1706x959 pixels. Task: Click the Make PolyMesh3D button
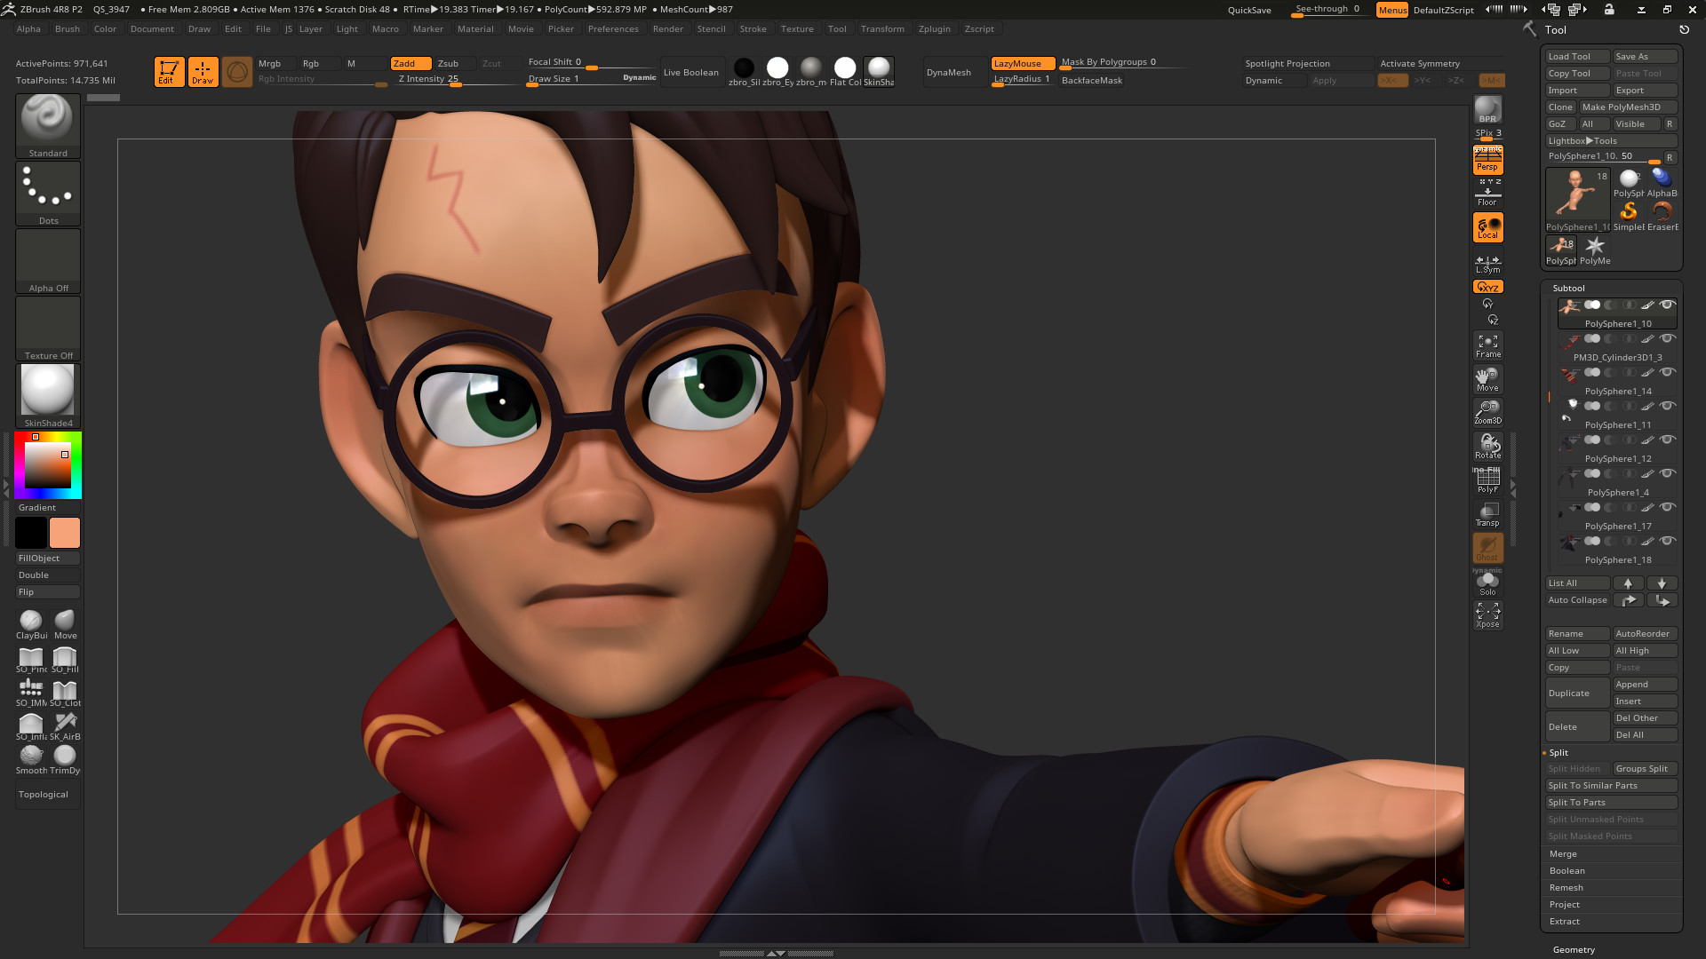tap(1628, 107)
